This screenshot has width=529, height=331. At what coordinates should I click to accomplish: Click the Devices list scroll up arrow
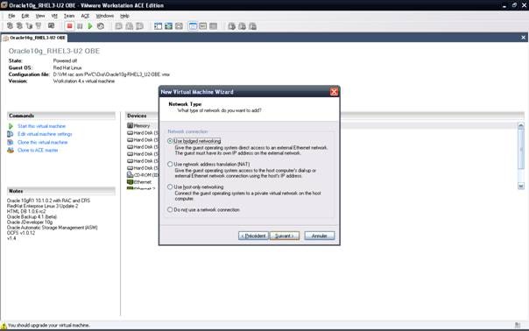tap(521, 125)
